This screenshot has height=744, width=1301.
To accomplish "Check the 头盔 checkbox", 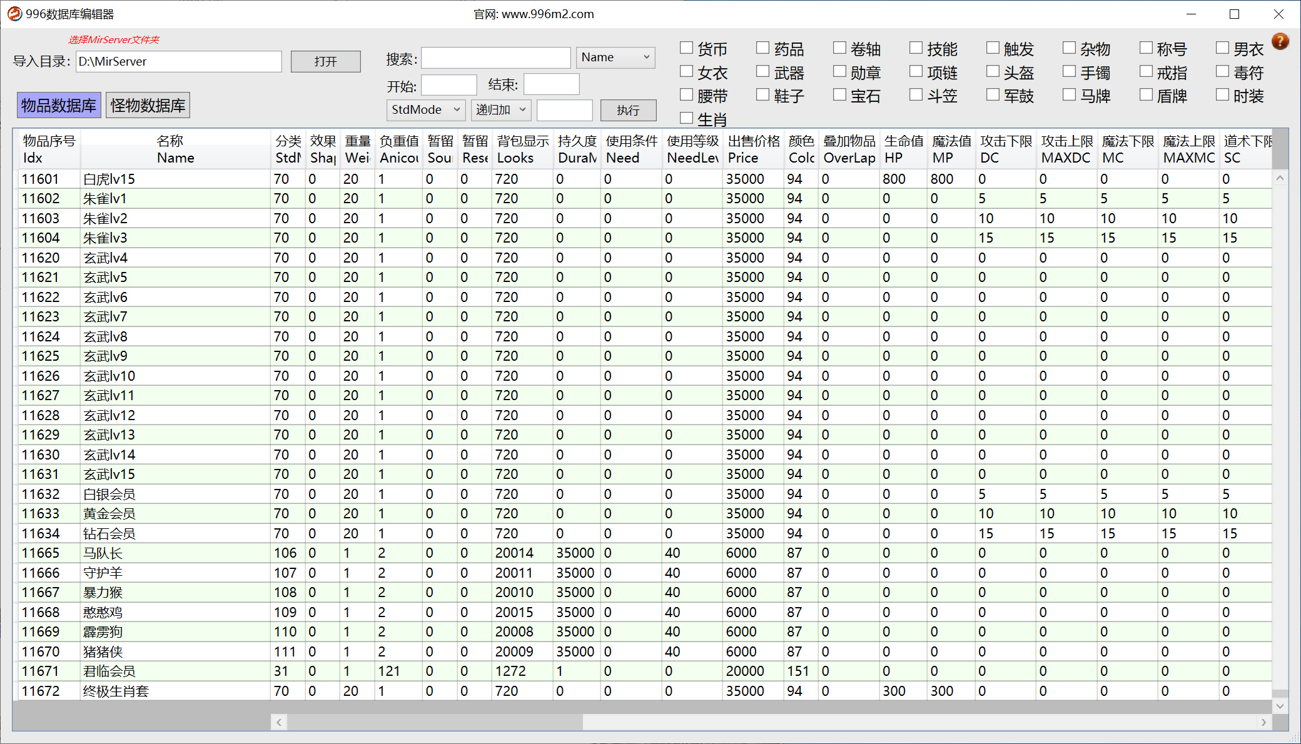I will point(993,71).
